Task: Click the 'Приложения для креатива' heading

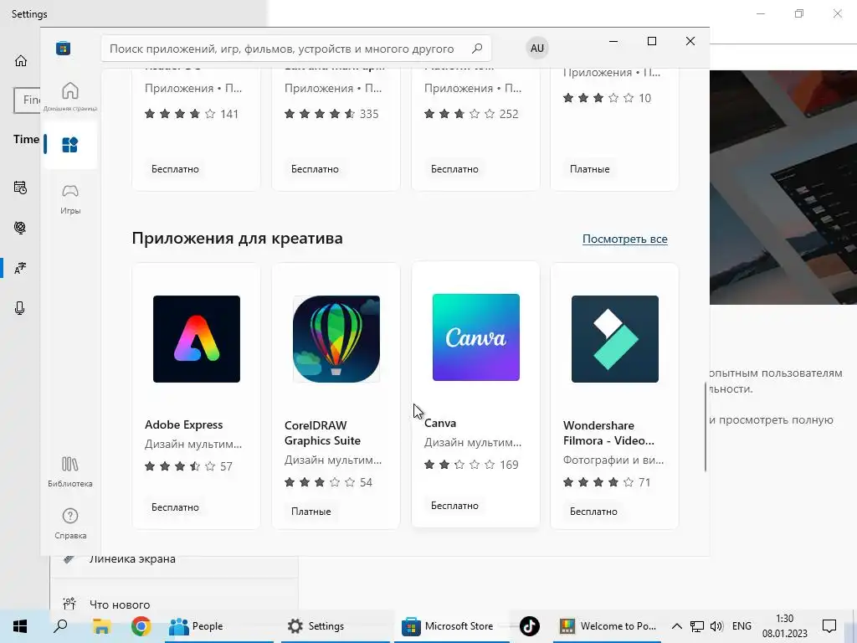Action: 237,239
